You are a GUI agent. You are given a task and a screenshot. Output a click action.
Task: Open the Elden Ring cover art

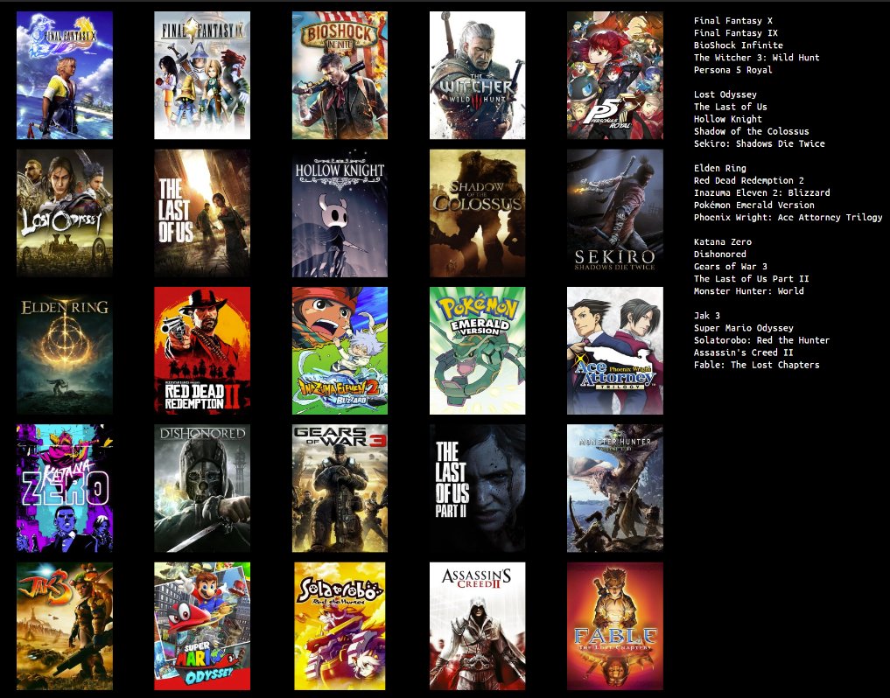65,351
